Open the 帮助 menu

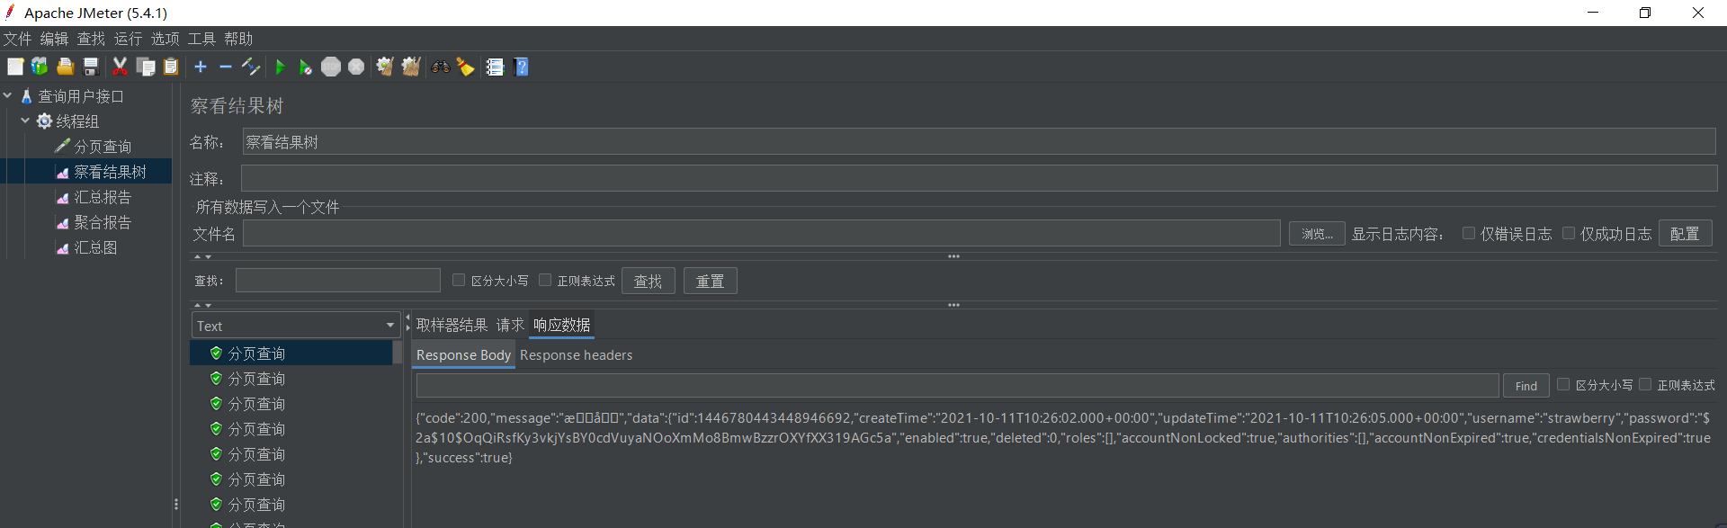pos(238,39)
